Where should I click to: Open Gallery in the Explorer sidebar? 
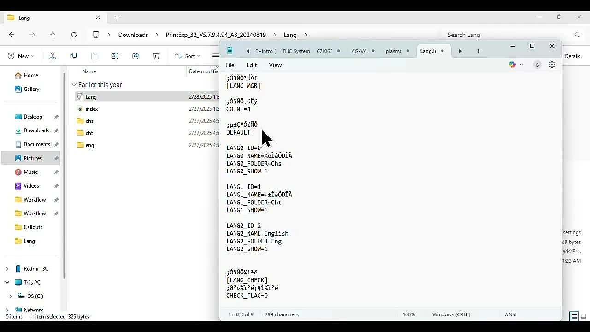[31, 89]
